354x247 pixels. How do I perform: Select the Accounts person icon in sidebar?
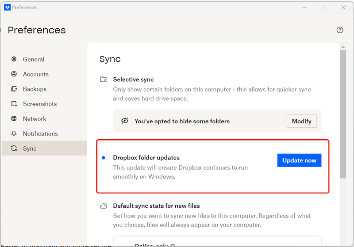14,74
